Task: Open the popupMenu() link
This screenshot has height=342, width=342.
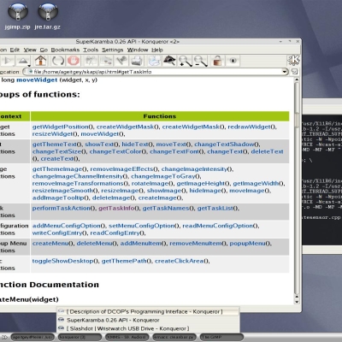Action: tap(251, 244)
